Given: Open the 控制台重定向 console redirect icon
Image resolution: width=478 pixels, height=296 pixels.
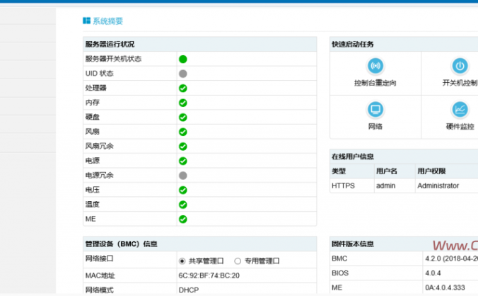Looking at the screenshot, I should [x=375, y=66].
